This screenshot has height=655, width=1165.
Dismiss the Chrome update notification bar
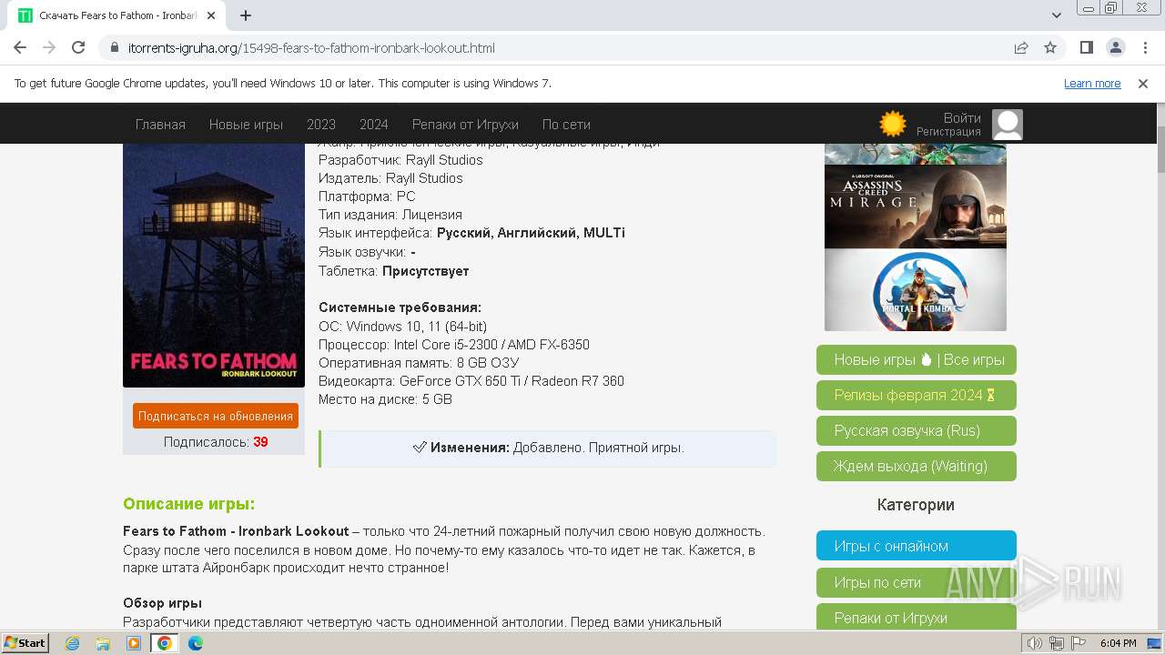point(1143,83)
